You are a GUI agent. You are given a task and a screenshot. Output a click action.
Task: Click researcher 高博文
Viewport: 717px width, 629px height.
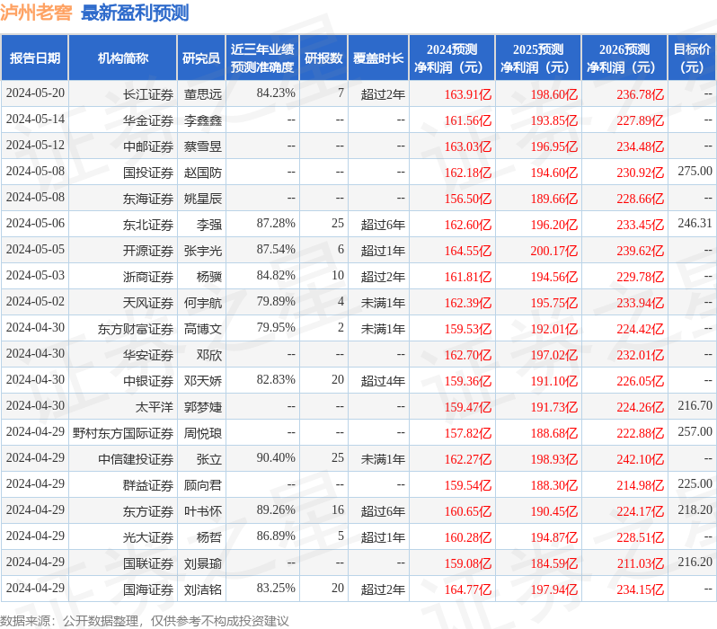[x=202, y=329]
